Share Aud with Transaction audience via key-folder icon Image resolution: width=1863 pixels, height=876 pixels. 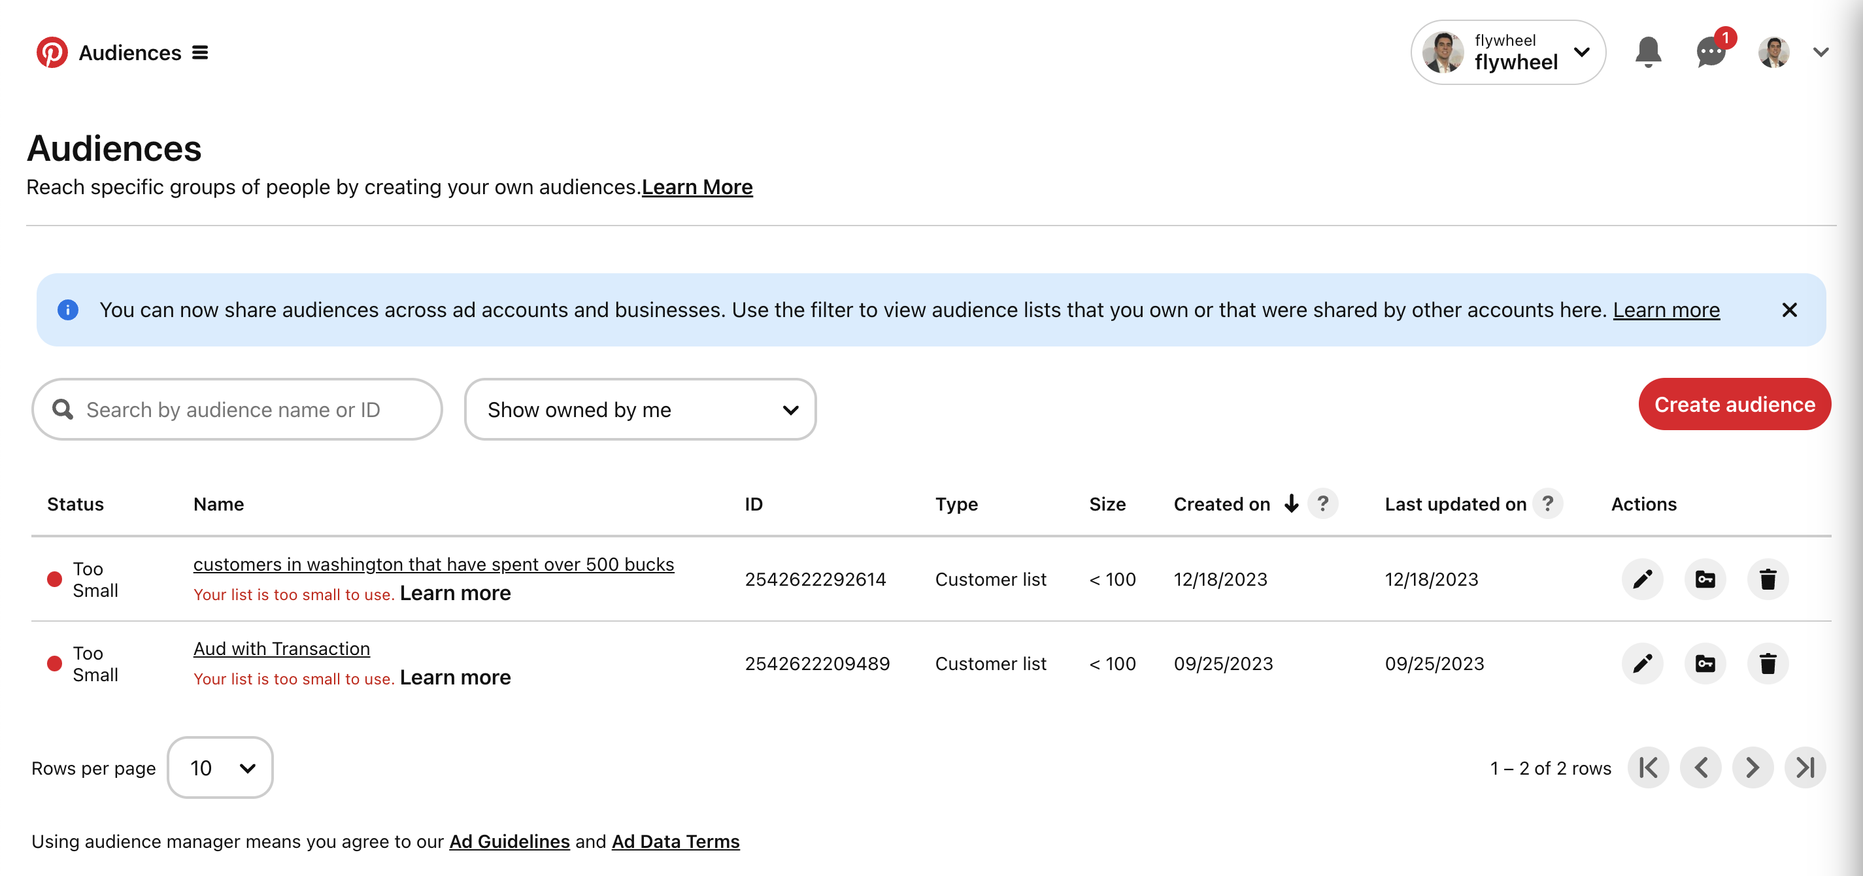click(x=1705, y=664)
